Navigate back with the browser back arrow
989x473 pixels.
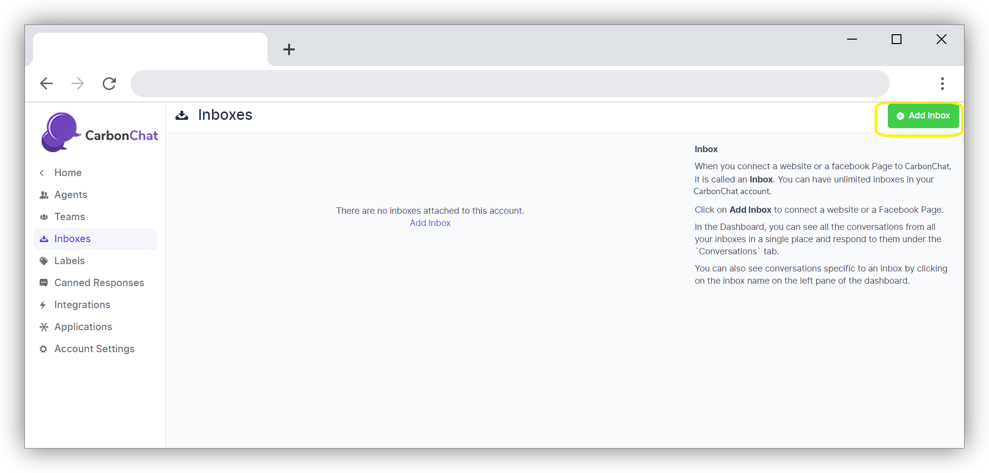(46, 84)
